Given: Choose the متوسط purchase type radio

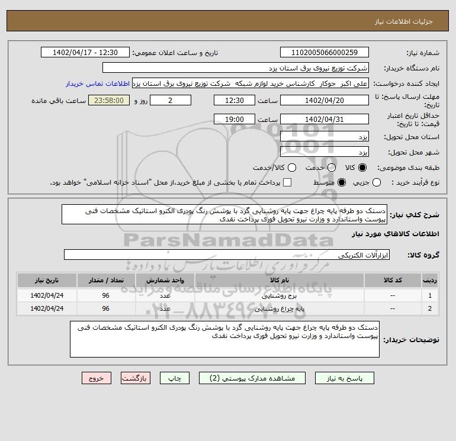Looking at the screenshot, I should [342, 182].
